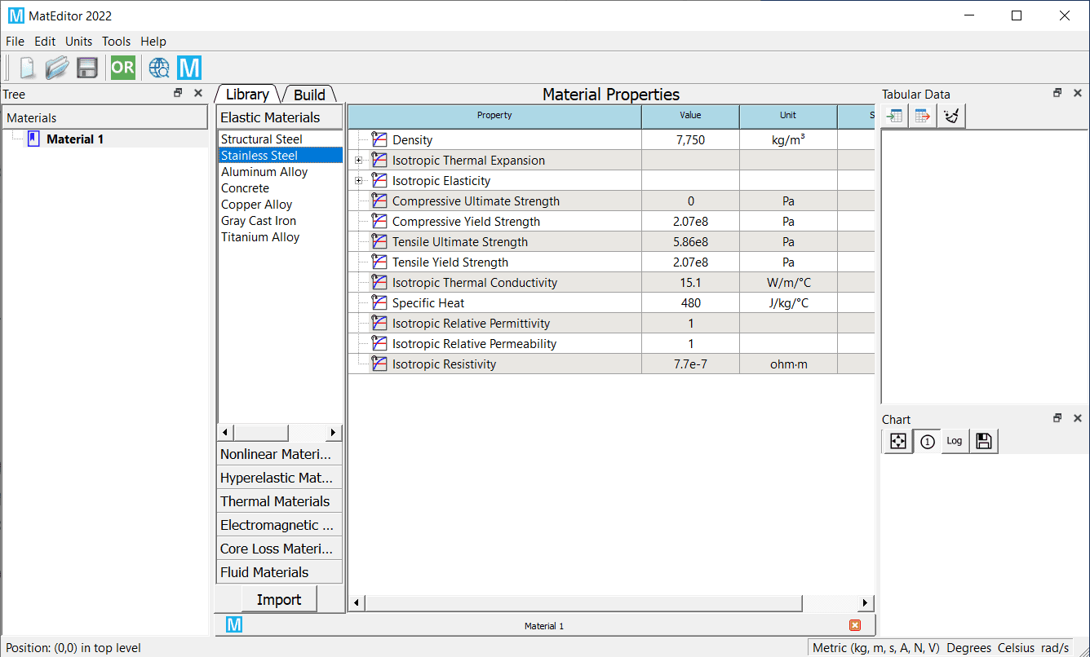Click the Density value 7,750 cell
The width and height of the screenshot is (1090, 657).
(690, 140)
